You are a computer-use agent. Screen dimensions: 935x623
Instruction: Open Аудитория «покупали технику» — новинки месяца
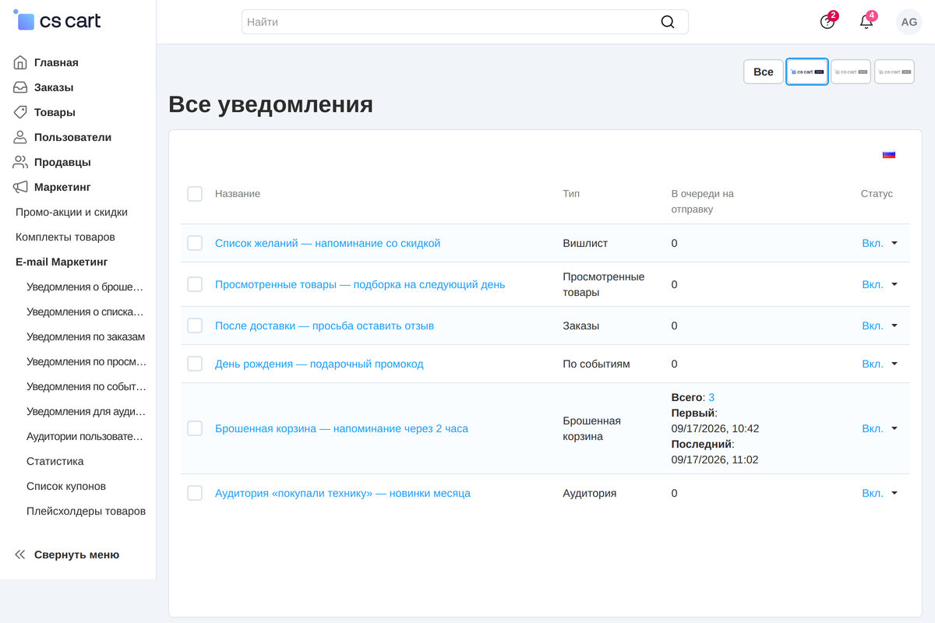click(x=343, y=493)
